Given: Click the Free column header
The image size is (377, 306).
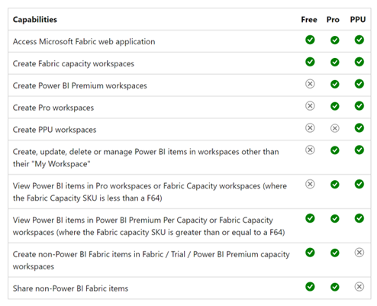Looking at the screenshot, I should coord(309,20).
